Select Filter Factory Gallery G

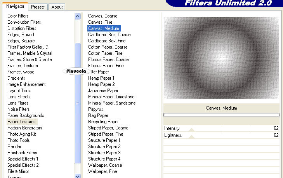28,47
